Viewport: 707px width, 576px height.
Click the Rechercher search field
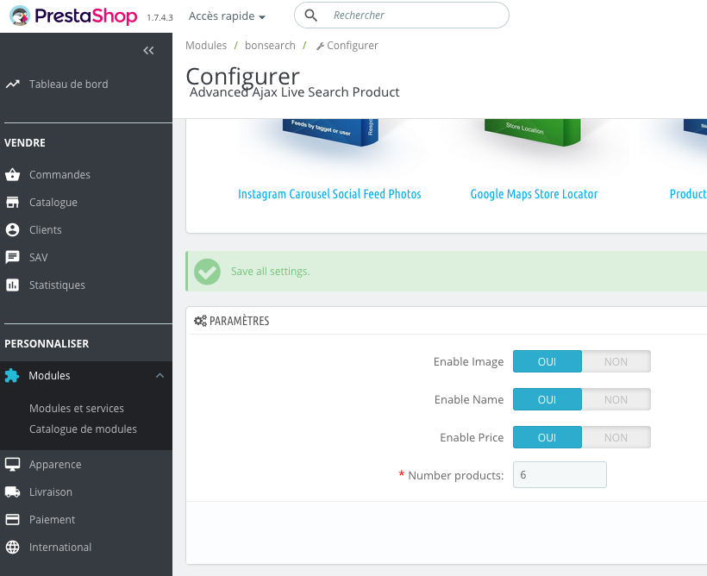402,16
